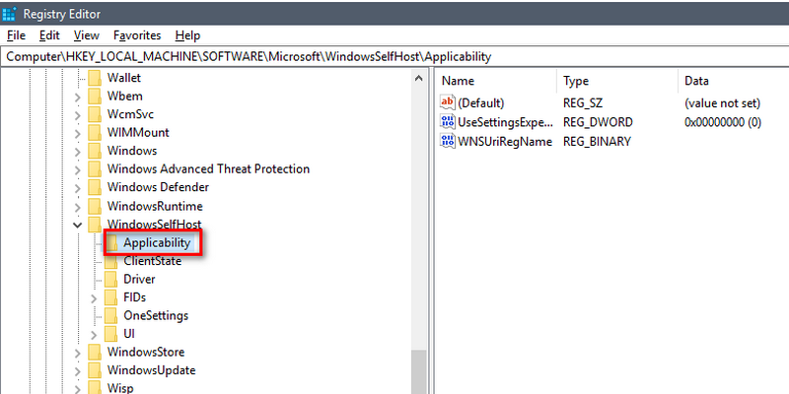
Task: Select the (Default) value name
Action: pos(480,103)
